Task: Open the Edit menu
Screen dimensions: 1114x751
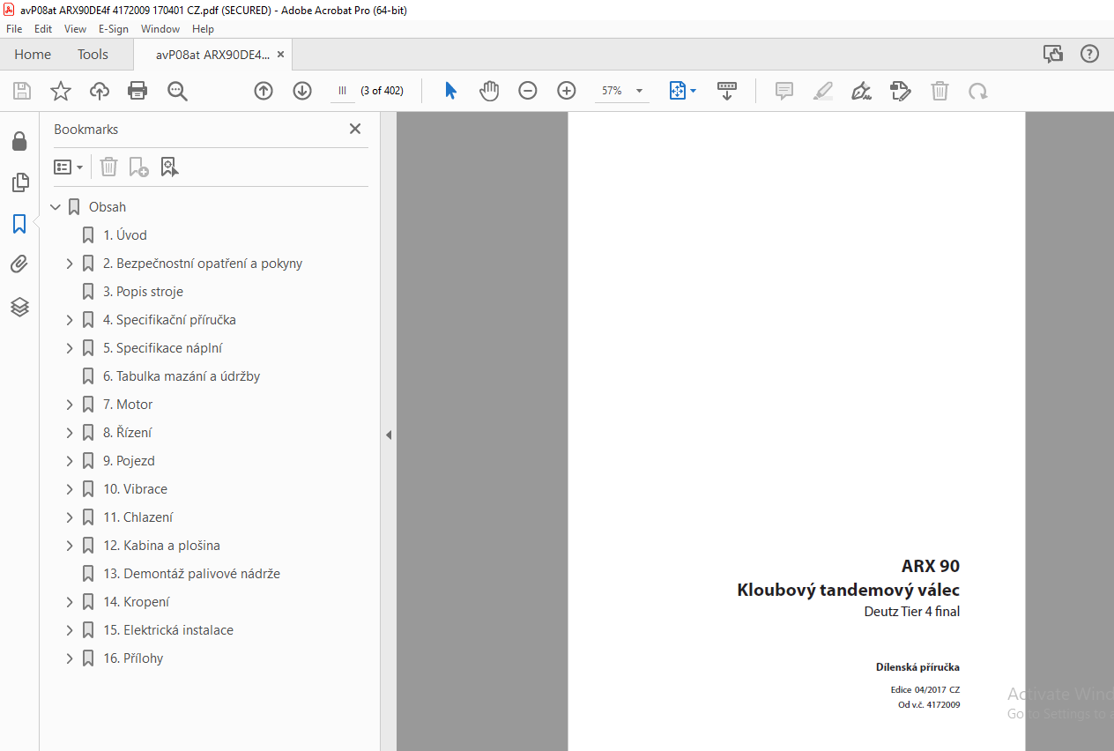Action: (43, 29)
